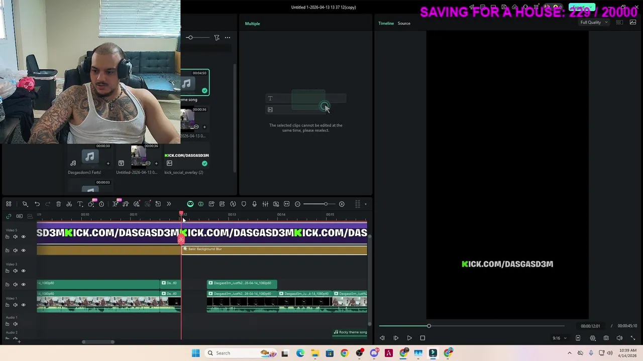Open the Multiple properties tab

pos(252,24)
